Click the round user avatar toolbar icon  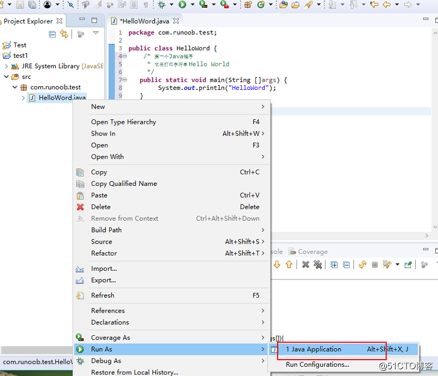(x=47, y=4)
